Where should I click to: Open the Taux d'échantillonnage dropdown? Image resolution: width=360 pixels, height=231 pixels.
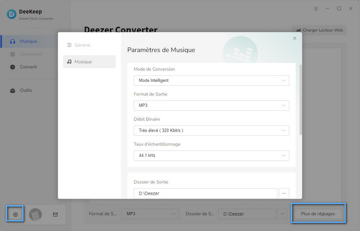[211, 155]
